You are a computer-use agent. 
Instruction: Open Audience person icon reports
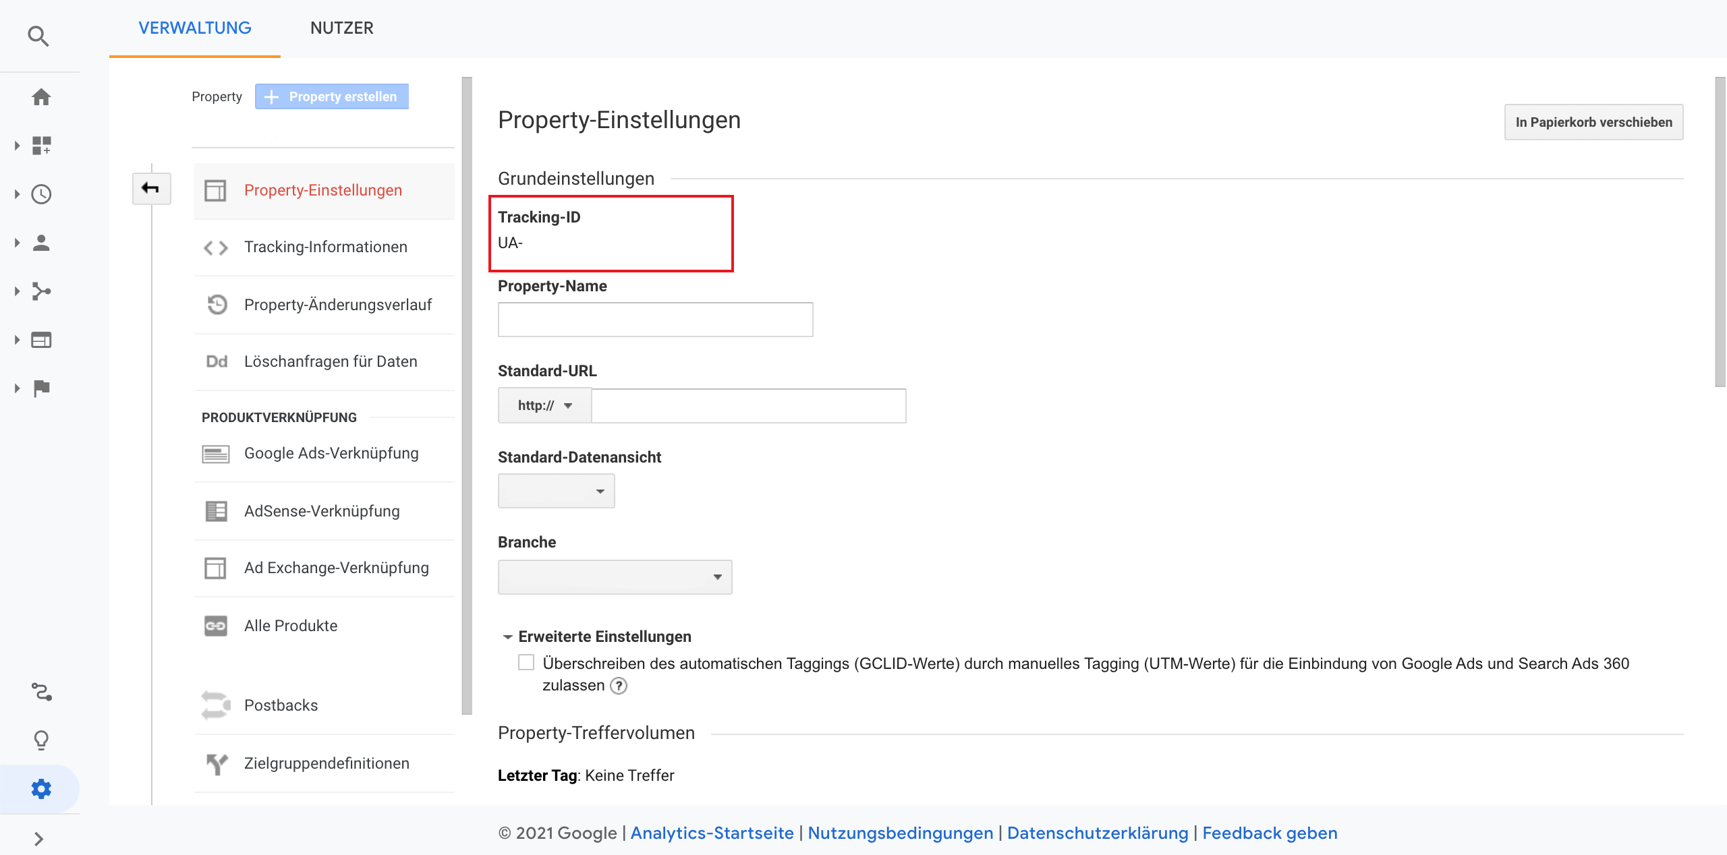(41, 243)
